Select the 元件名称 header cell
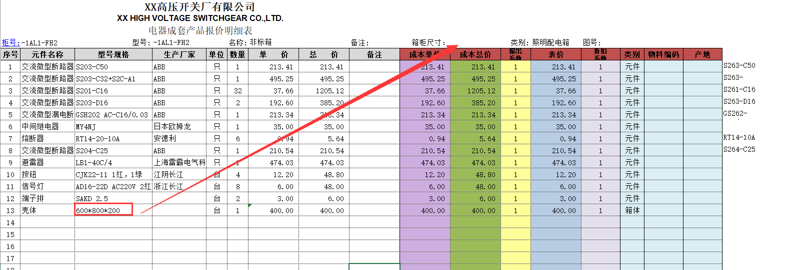The width and height of the screenshot is (804, 270). (47, 54)
